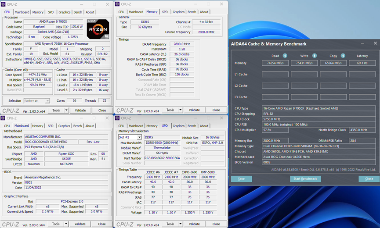Click the CPU-Z app icon of the SPD window
This screenshot has width=380, height=228.
(117, 118)
